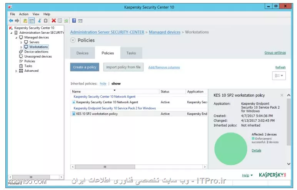Click the Status column header
The image size is (297, 190).
[172, 91]
